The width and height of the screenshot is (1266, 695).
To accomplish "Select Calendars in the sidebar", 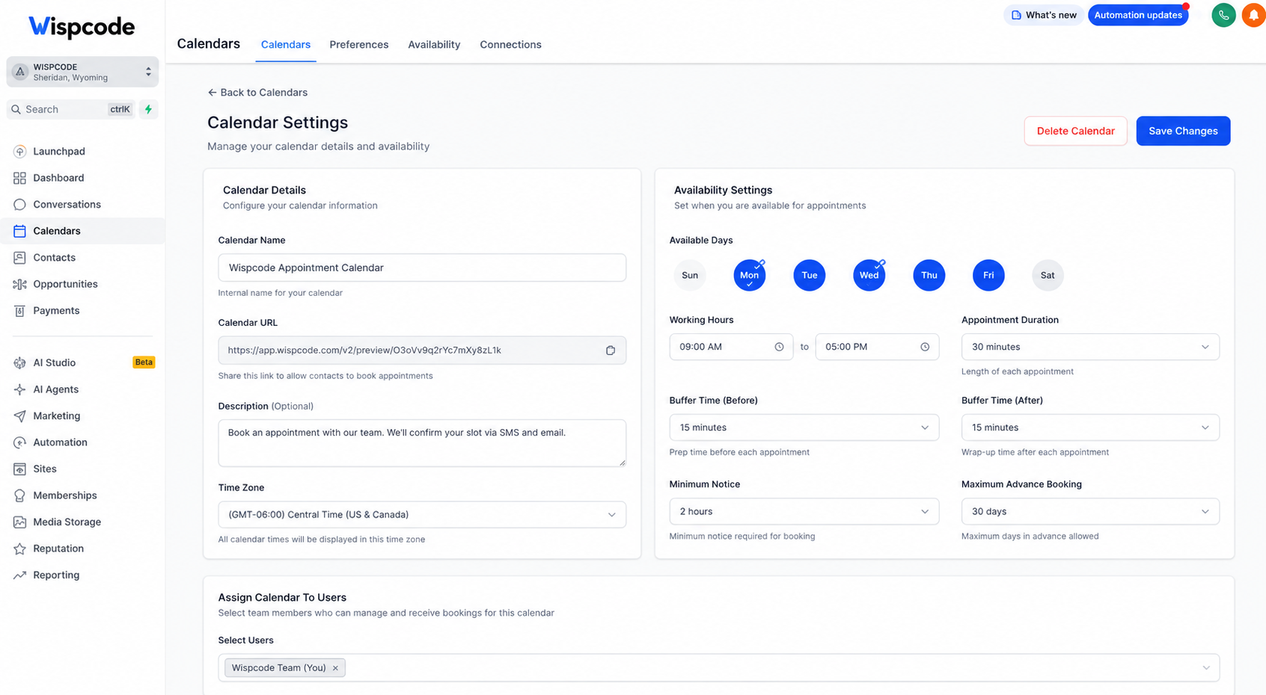I will [x=82, y=231].
